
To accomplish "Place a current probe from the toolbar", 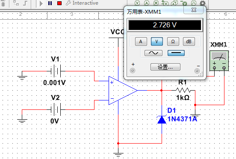I will click(147, 3).
